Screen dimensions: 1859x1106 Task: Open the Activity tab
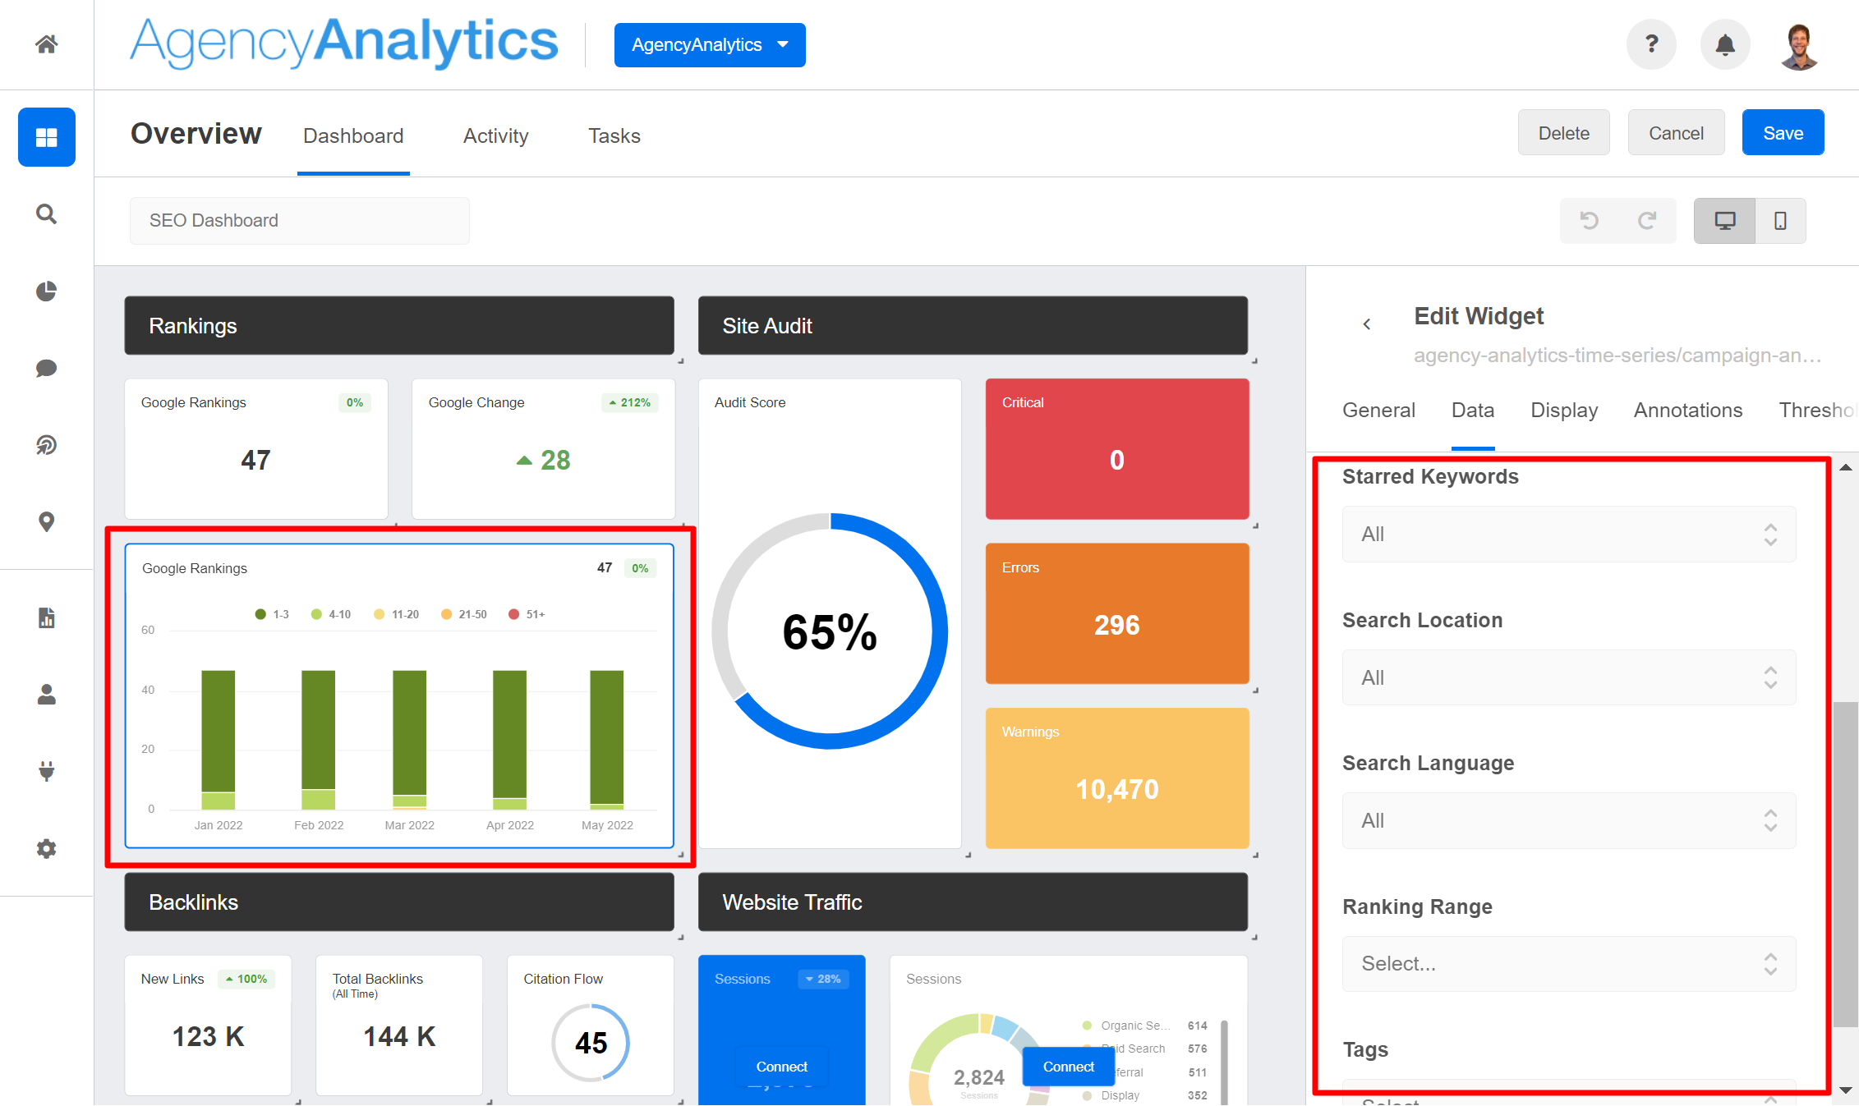(495, 135)
